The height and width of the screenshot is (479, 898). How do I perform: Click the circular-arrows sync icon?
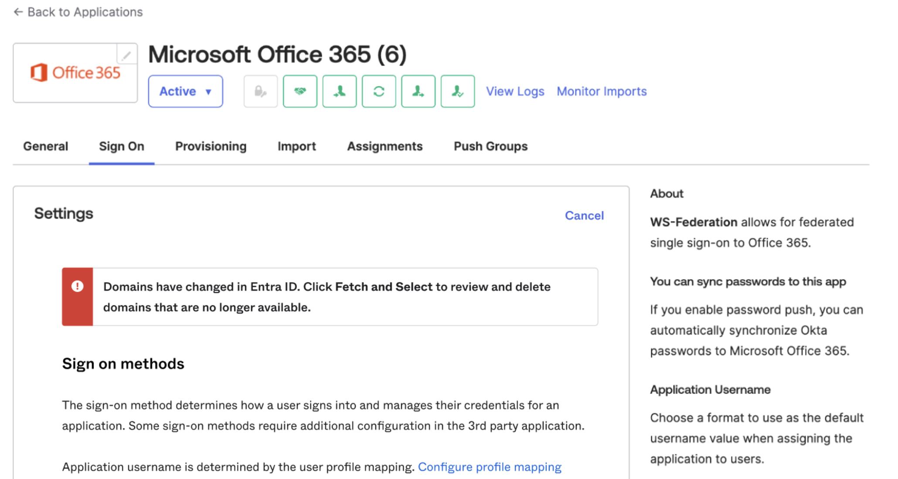pos(379,91)
